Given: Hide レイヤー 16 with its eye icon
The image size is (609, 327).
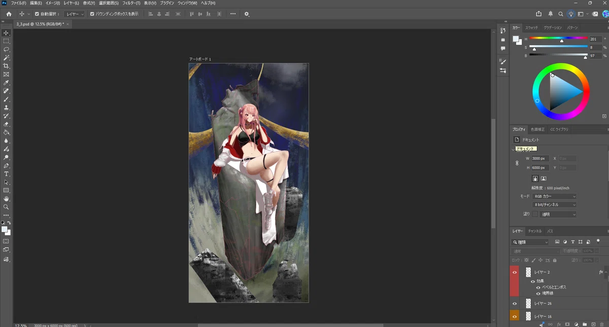Looking at the screenshot, I should (x=515, y=316).
